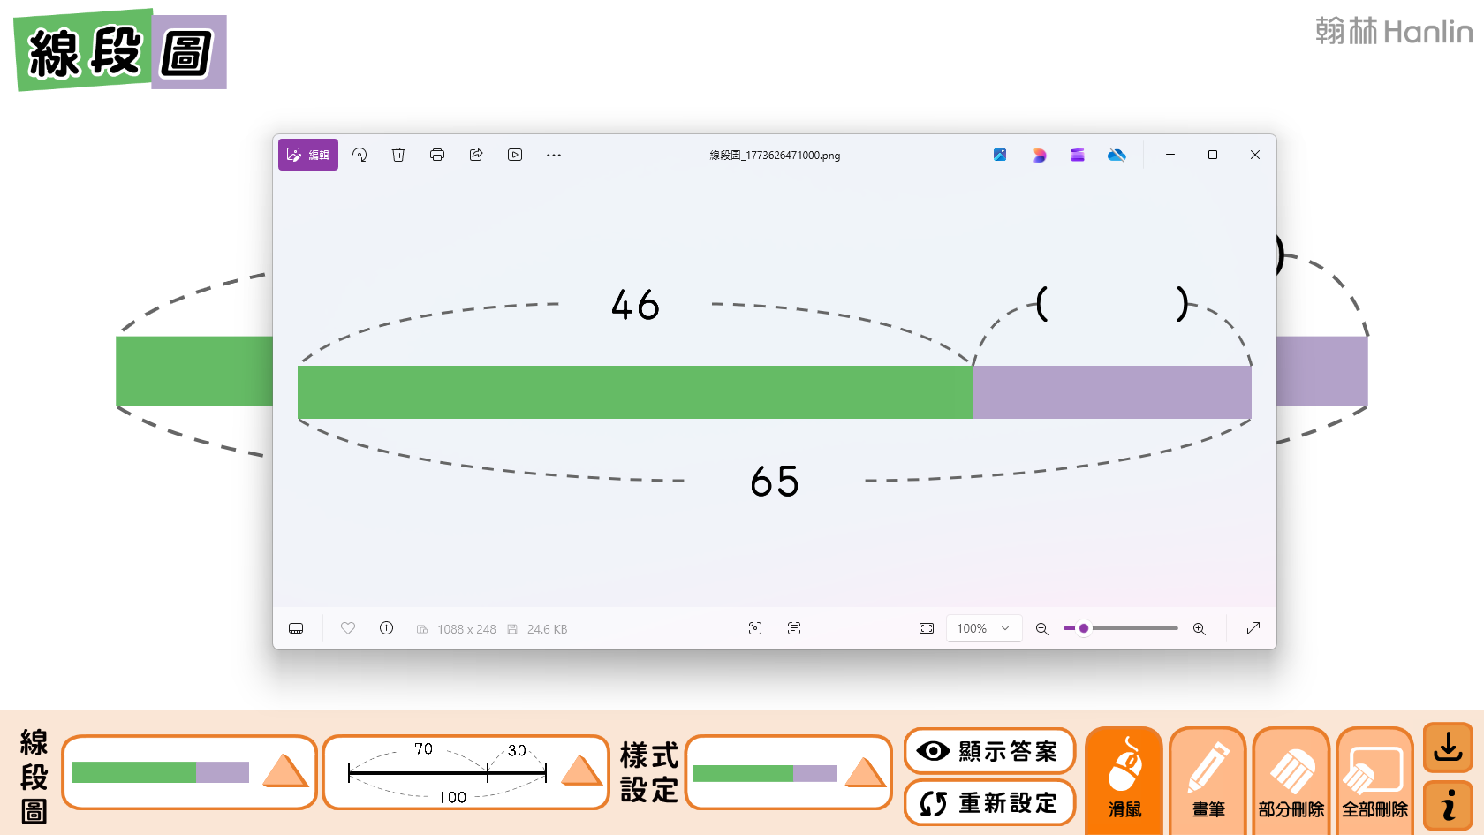Start slideshow with the play icon
Viewport: 1484px width, 835px height.
point(515,155)
